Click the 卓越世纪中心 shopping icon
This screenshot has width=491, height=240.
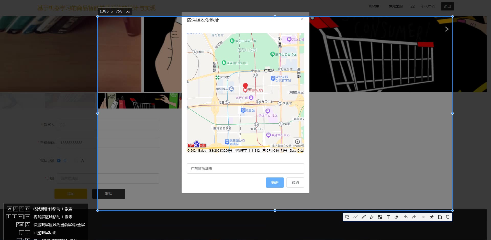point(268,135)
